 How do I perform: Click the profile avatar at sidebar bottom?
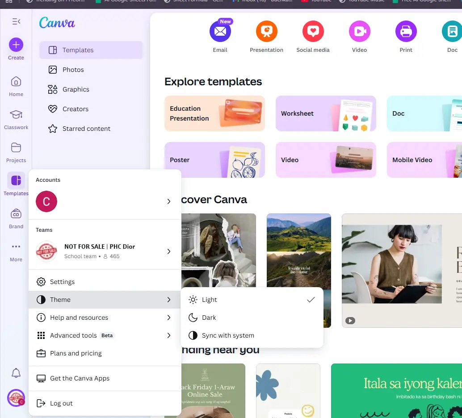[16, 397]
